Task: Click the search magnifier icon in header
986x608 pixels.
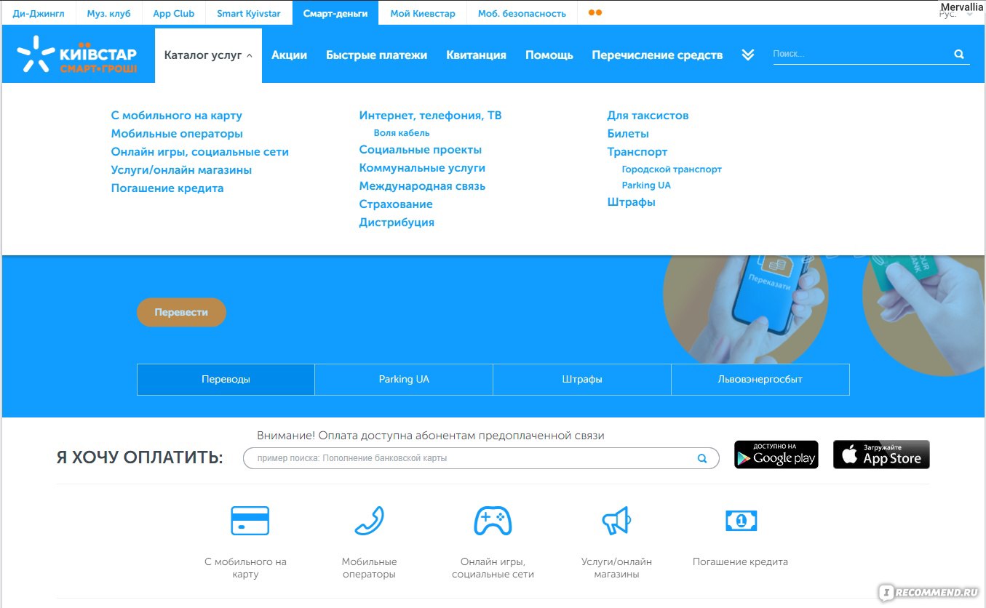Action: click(959, 54)
